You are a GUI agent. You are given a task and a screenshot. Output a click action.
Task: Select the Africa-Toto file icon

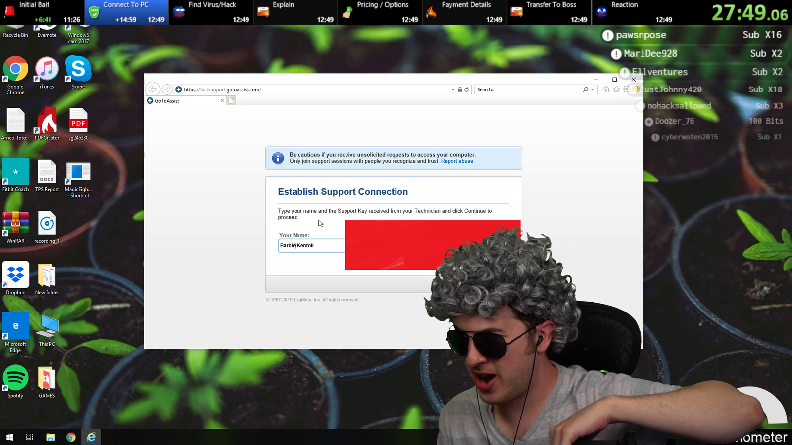coord(15,125)
